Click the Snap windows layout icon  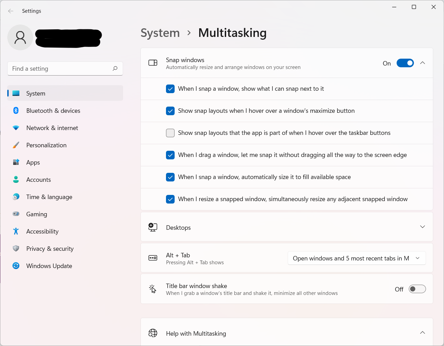153,63
